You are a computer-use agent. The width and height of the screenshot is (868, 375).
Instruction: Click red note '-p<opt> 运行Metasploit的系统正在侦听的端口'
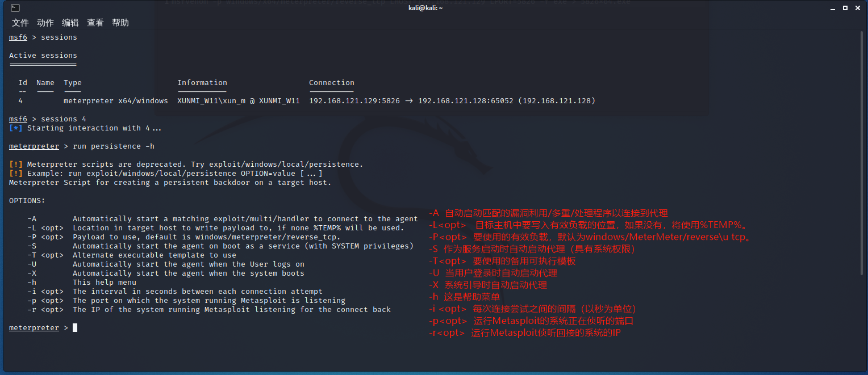click(531, 321)
